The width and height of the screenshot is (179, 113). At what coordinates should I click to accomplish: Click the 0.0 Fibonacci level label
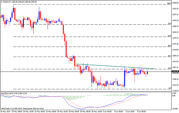click(170, 88)
